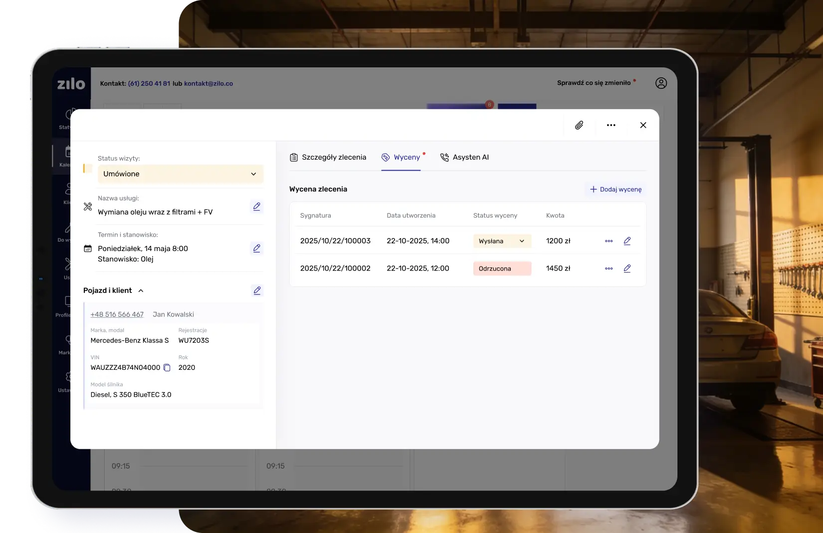Select the Wyceny tab
This screenshot has width=823, height=533.
(401, 157)
